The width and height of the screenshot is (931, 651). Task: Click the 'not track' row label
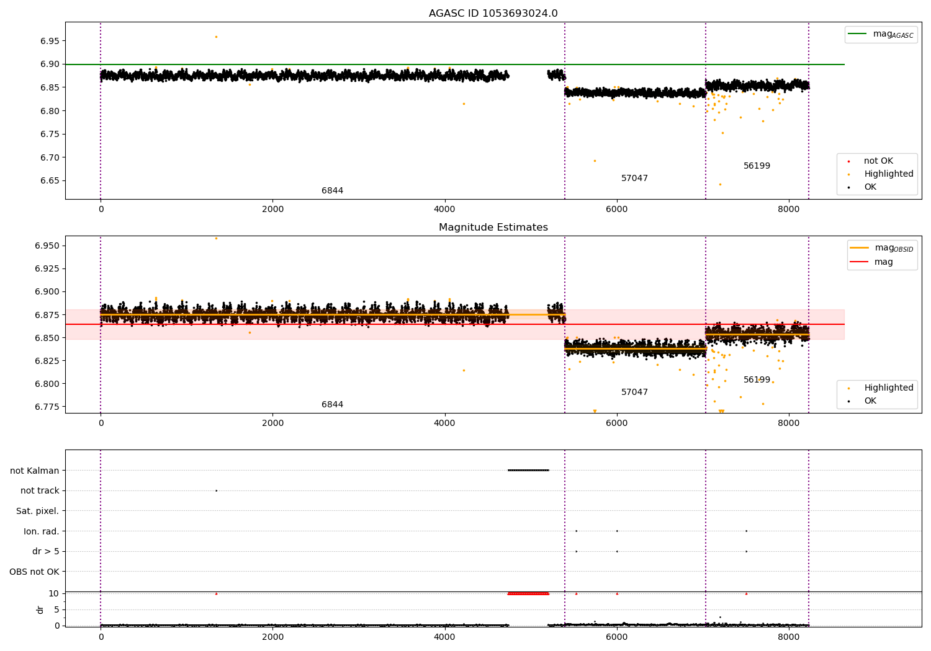click(x=40, y=490)
